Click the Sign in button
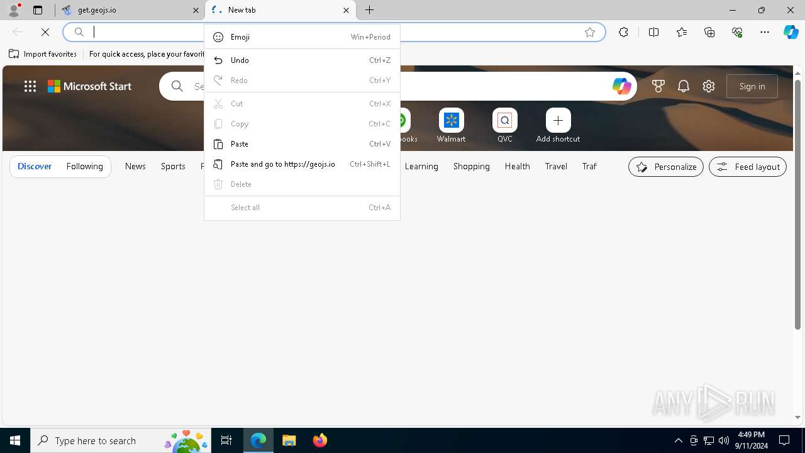 (752, 86)
